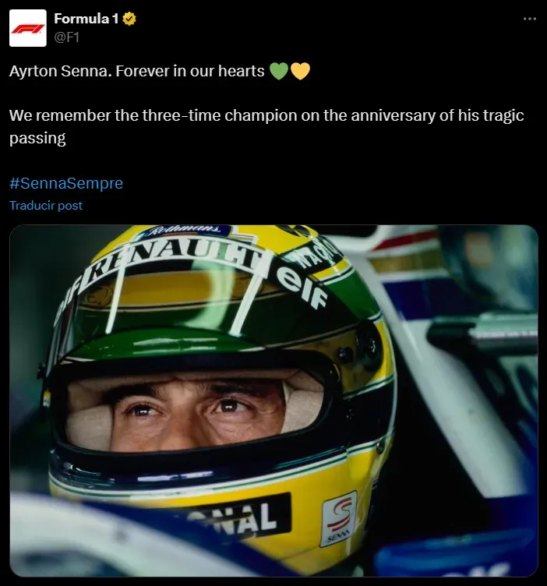The height and width of the screenshot is (586, 547).
Task: Click the word "passing" in the post
Action: (37, 139)
